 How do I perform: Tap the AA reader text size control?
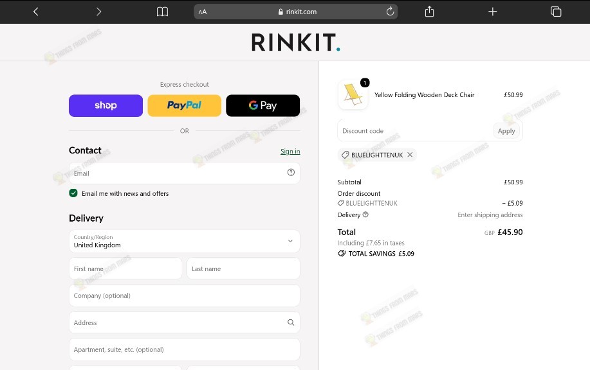(x=203, y=12)
